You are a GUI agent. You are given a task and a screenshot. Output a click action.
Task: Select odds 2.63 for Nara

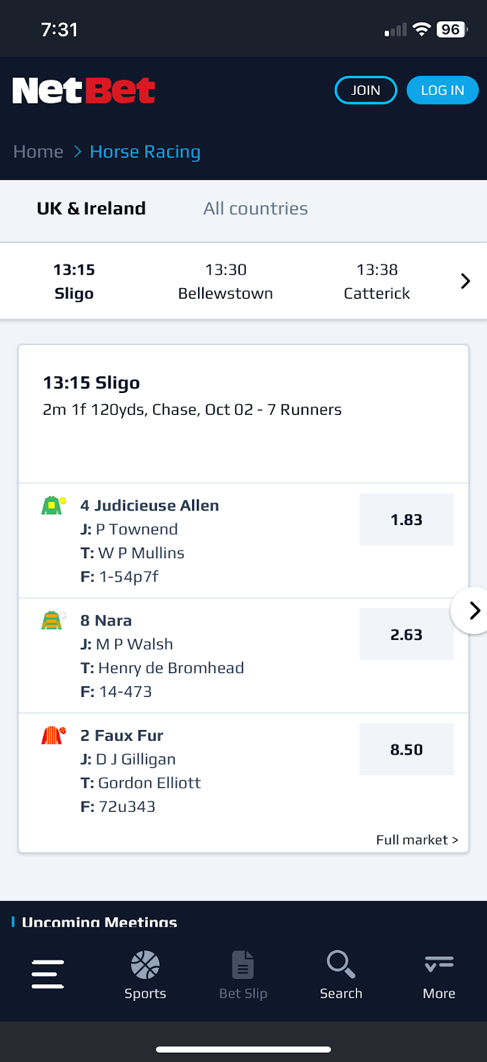(x=406, y=634)
